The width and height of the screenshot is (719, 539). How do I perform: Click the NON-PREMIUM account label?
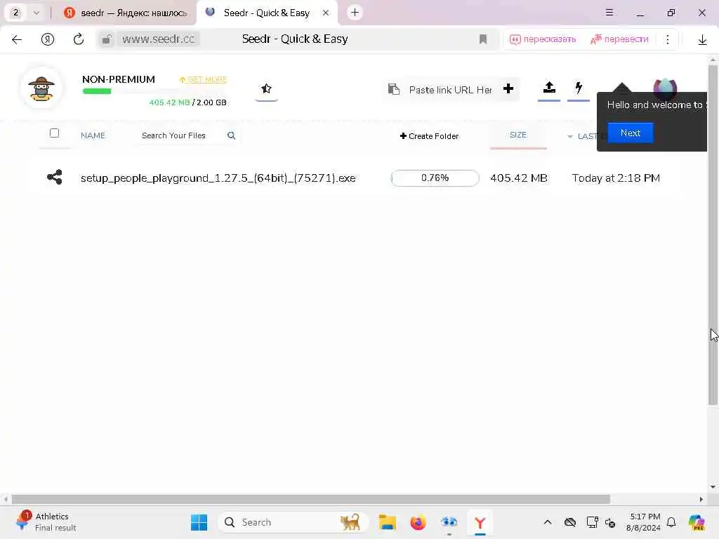(x=119, y=79)
